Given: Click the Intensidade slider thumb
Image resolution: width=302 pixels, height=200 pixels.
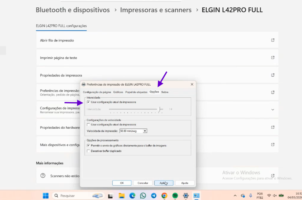Looking at the screenshot, I should (159, 110).
